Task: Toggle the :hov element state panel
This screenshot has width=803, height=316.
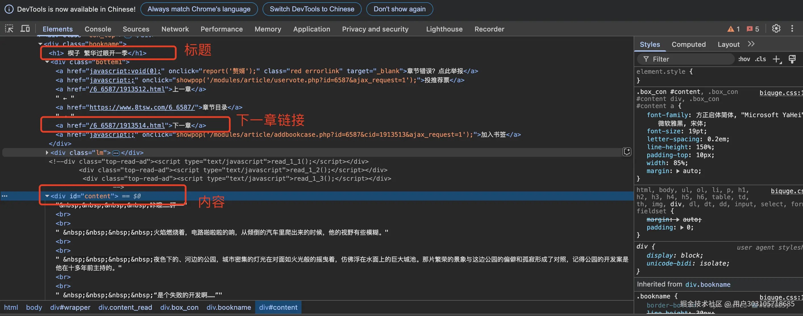Action: tap(744, 59)
